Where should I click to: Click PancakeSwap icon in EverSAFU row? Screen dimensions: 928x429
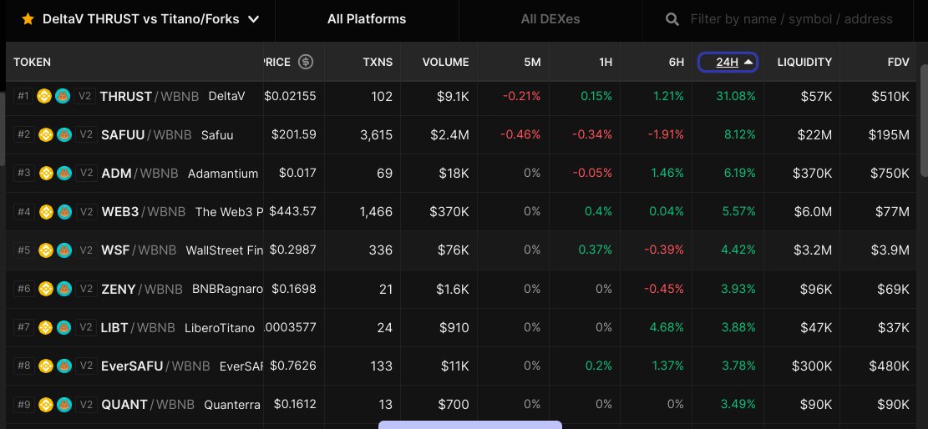pos(64,366)
